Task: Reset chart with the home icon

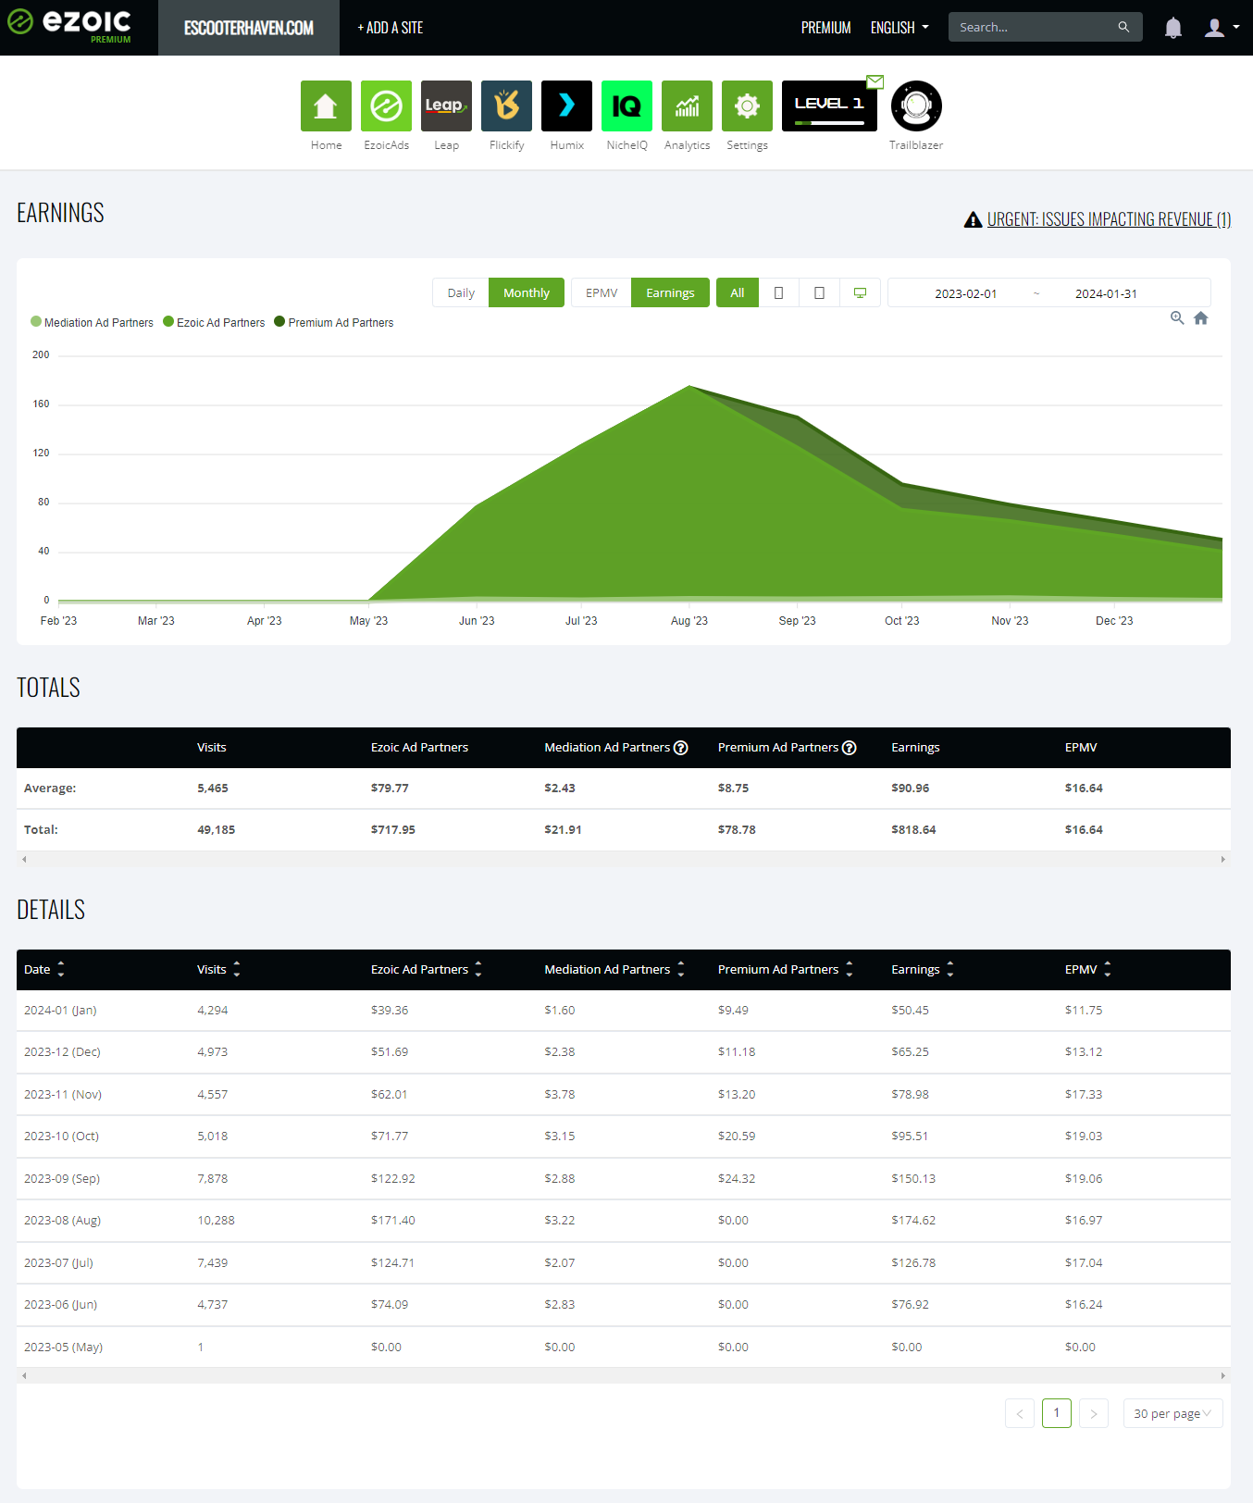Action: pos(1201,317)
